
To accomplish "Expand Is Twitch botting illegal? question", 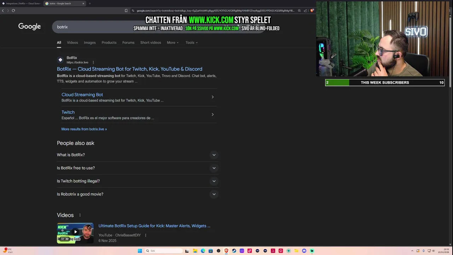I will pyautogui.click(x=137, y=181).
